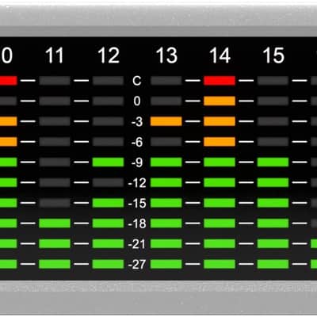Click the '-9' scale label
This screenshot has width=317, height=317.
pyautogui.click(x=137, y=162)
